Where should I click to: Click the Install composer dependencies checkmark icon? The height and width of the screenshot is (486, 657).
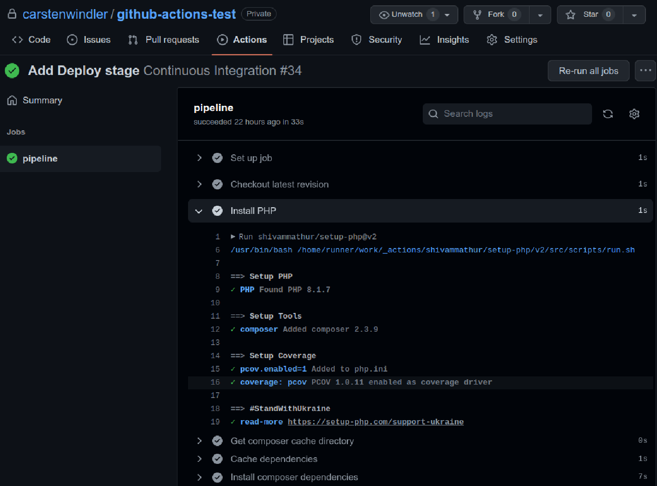(x=217, y=477)
